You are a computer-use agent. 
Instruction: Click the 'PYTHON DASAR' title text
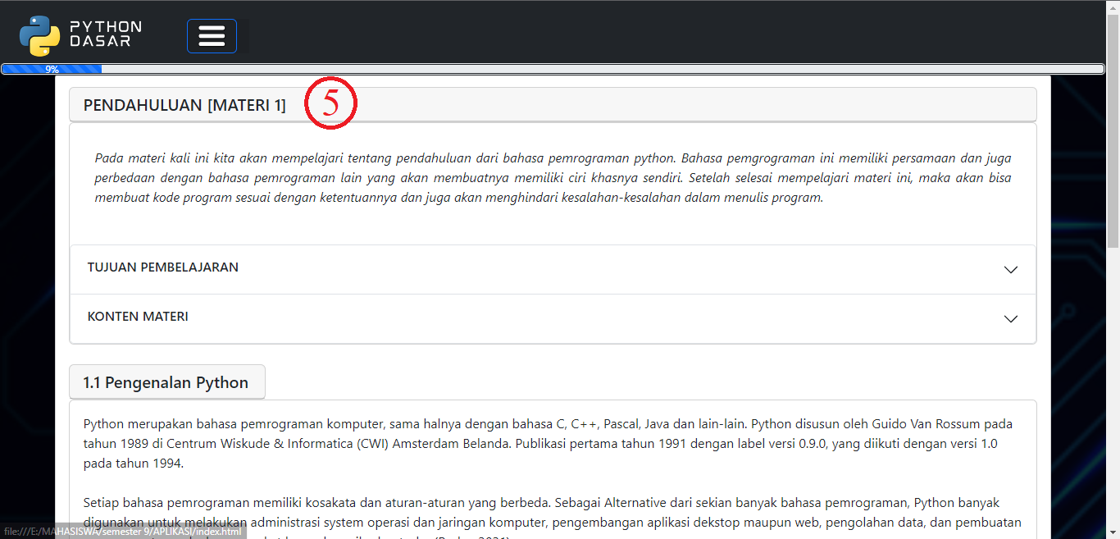click(106, 34)
